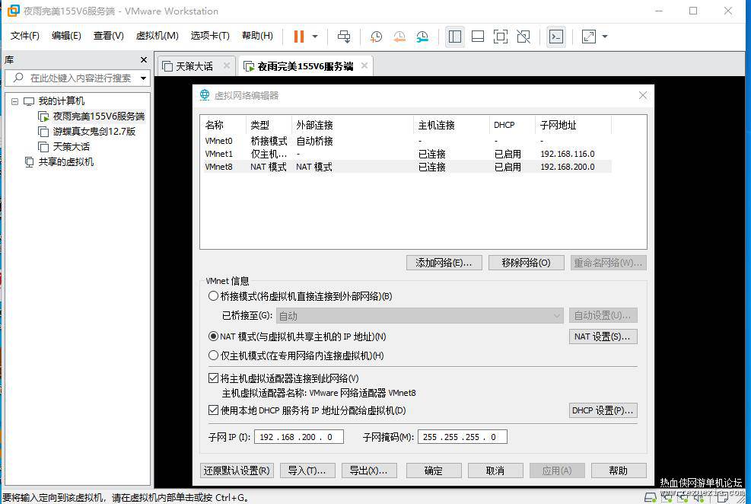
Task: Close the 夜雨完美155V6服务端 tab
Action: [x=364, y=65]
